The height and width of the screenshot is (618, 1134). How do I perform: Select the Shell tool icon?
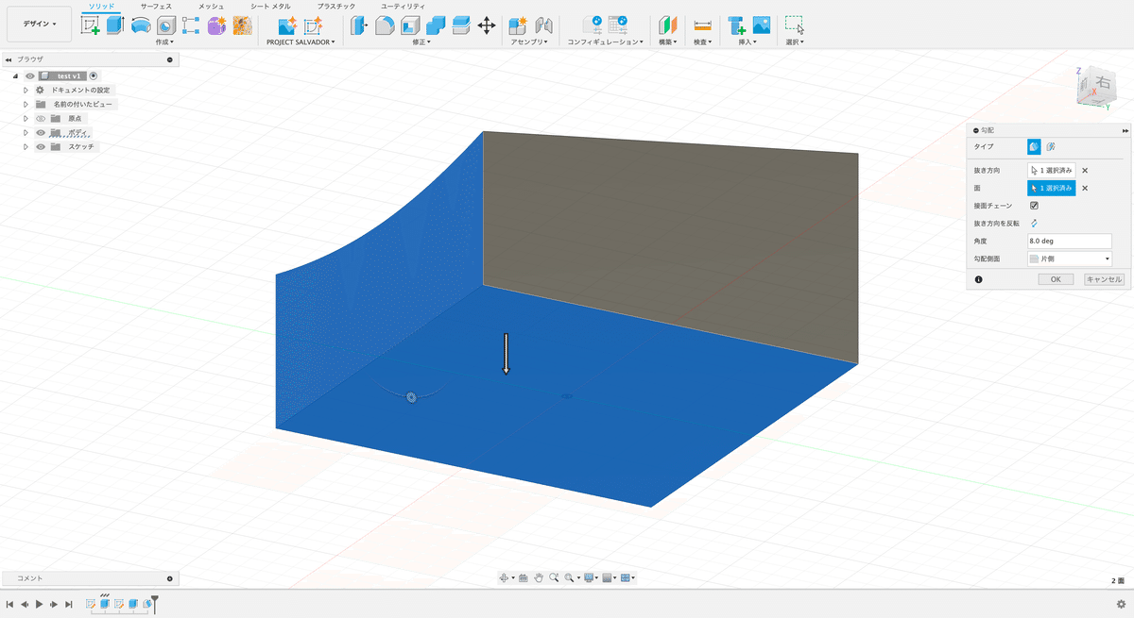click(x=410, y=25)
